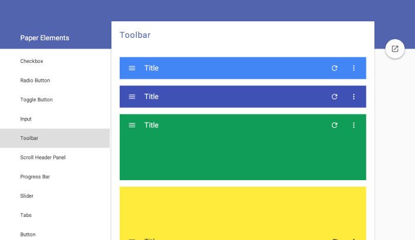415x240 pixels.
Task: Open the Tabs sidebar entry
Action: coord(55,215)
